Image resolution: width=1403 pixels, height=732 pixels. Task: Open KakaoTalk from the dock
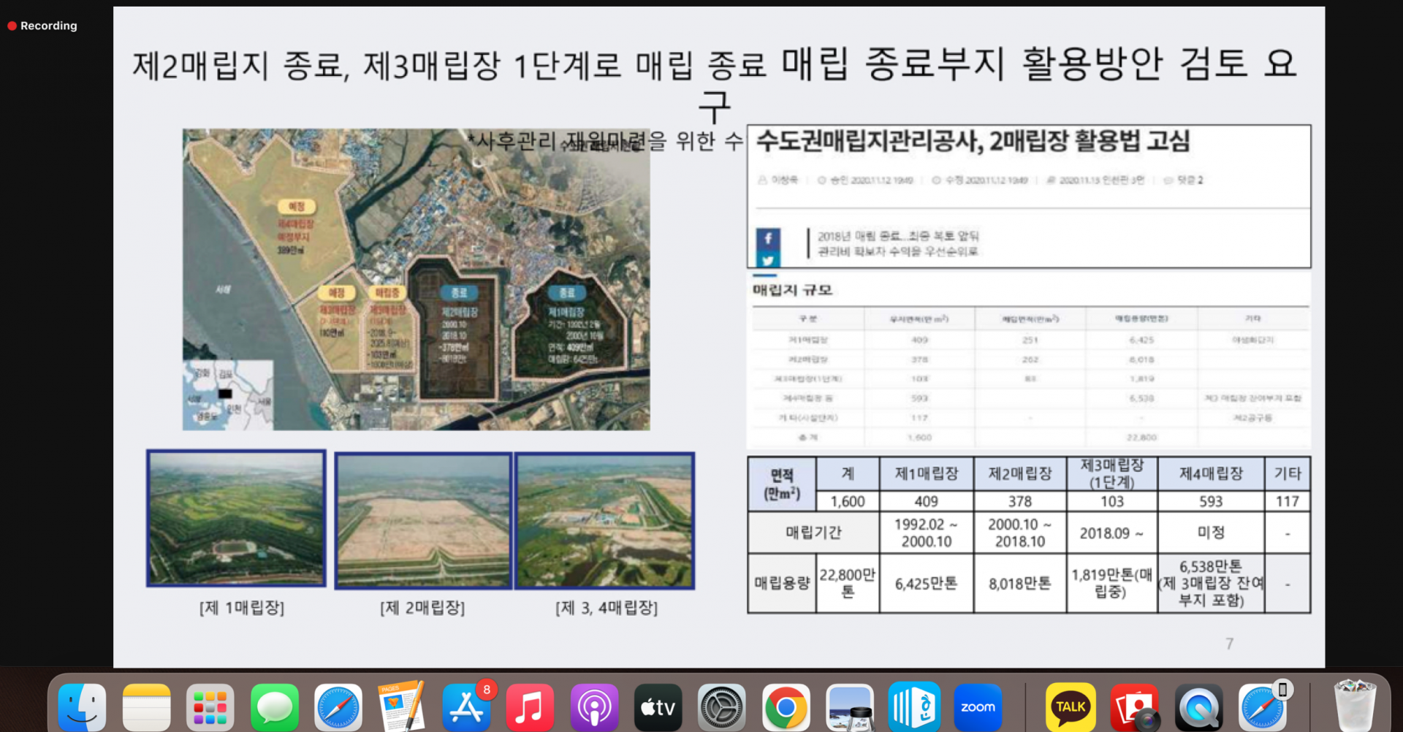pyautogui.click(x=1071, y=707)
